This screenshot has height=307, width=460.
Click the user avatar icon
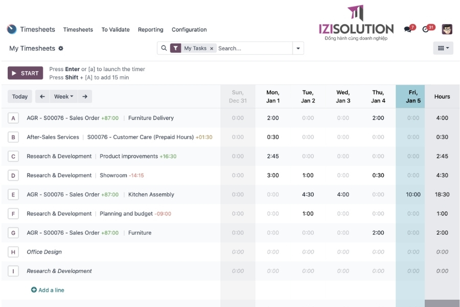click(447, 29)
